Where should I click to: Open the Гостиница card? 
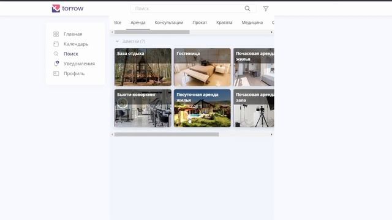pyautogui.click(x=202, y=67)
